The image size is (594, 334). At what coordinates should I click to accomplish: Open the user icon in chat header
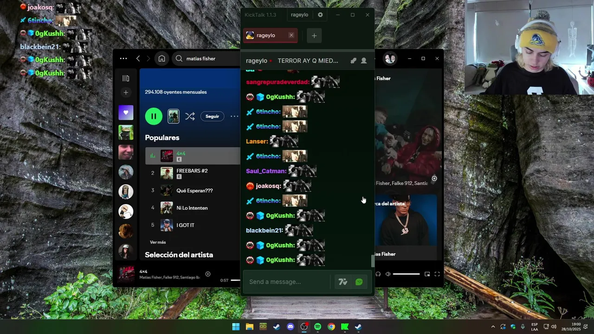[x=364, y=61]
